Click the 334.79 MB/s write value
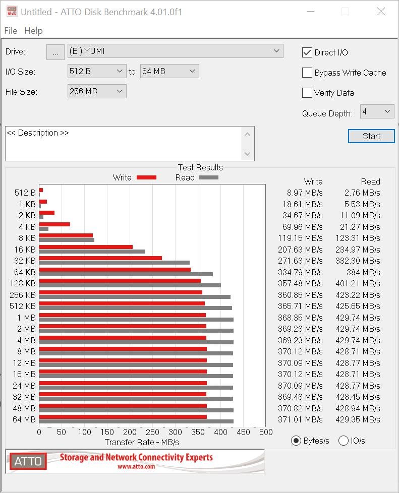This screenshot has width=399, height=493. click(300, 272)
